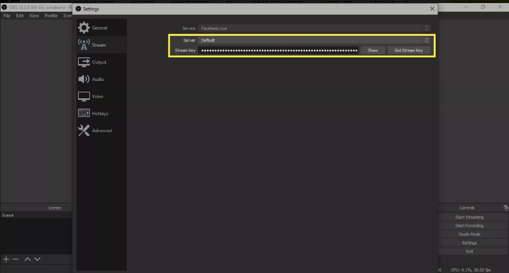
Task: Reveal the stream key with Show
Action: (x=373, y=50)
